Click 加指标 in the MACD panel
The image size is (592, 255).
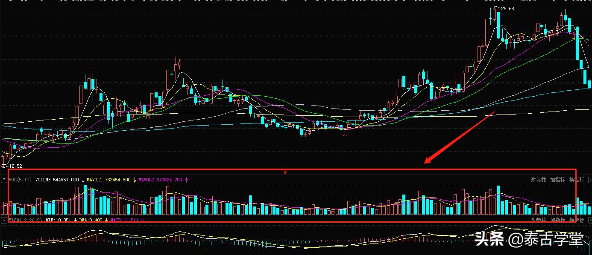point(557,220)
